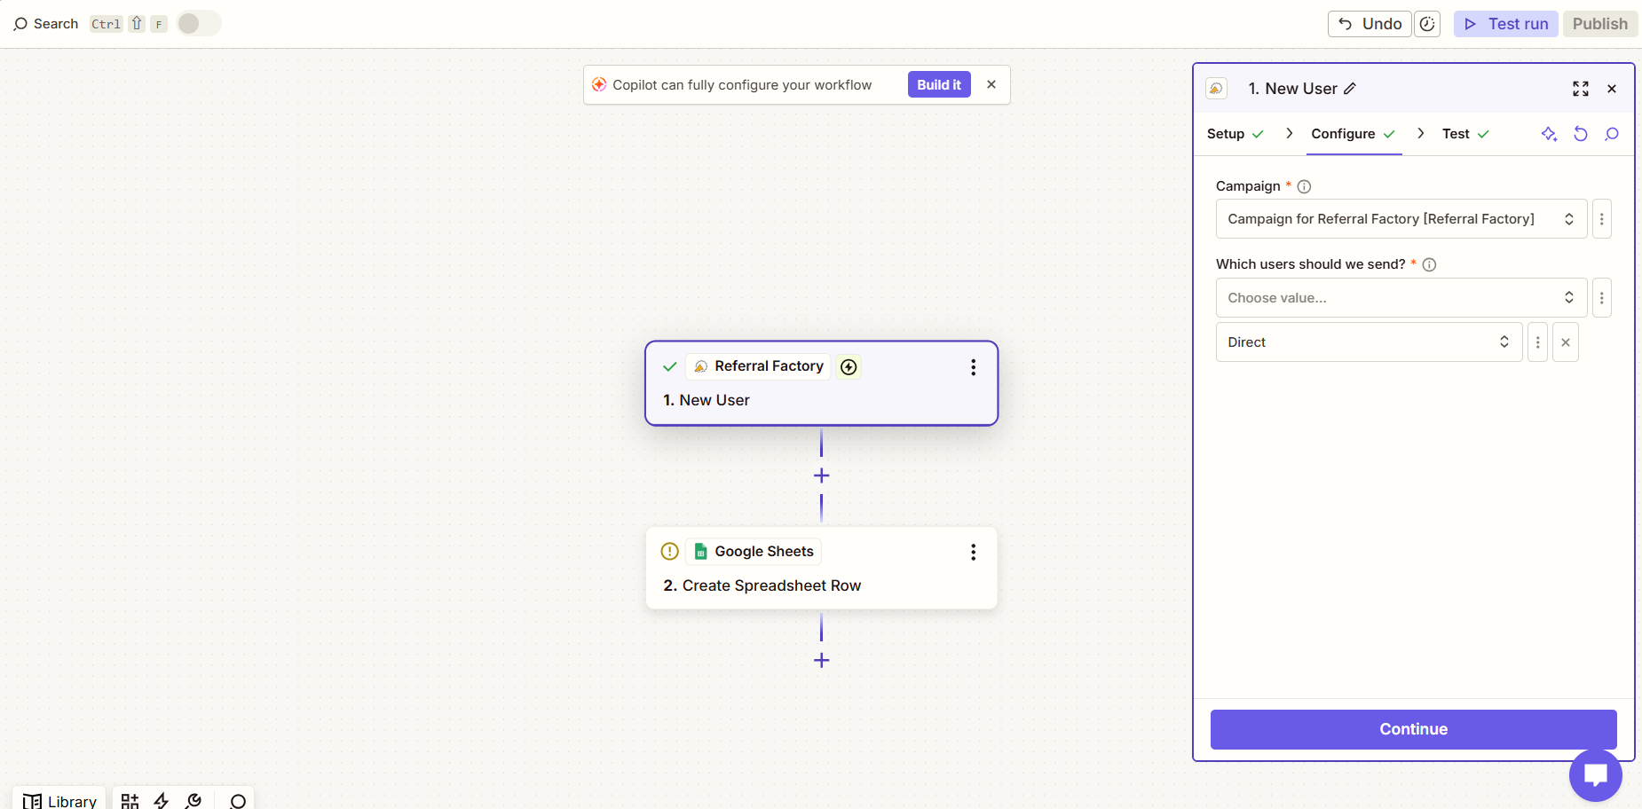Click the refresh fields icon in panel

tap(1581, 134)
